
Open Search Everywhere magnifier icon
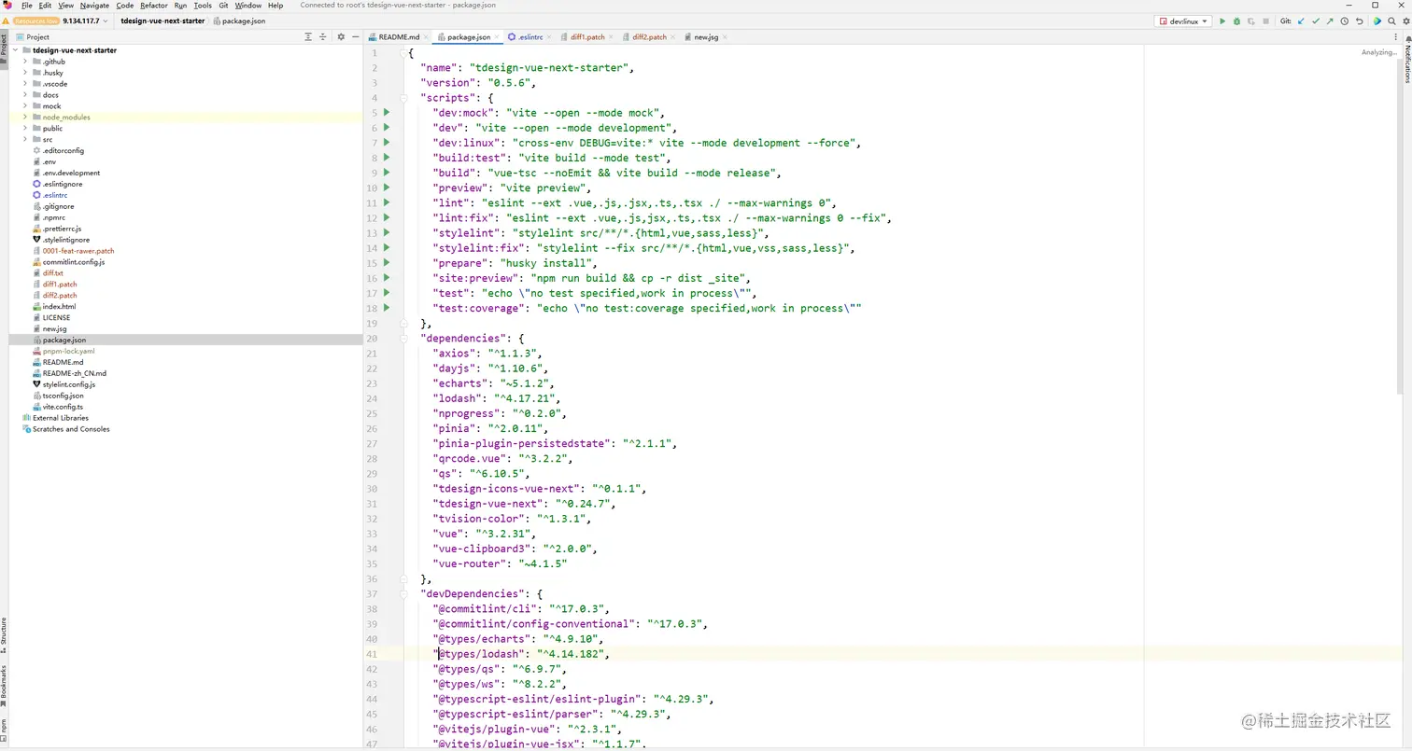coord(1391,21)
